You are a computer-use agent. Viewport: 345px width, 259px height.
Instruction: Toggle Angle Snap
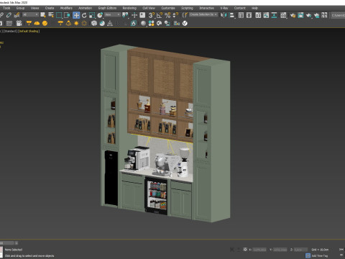(160, 15)
